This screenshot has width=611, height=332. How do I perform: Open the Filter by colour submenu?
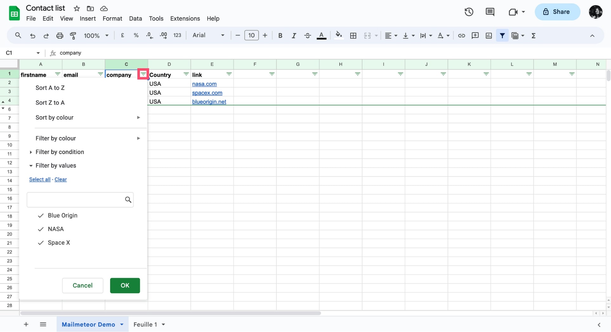tap(88, 138)
